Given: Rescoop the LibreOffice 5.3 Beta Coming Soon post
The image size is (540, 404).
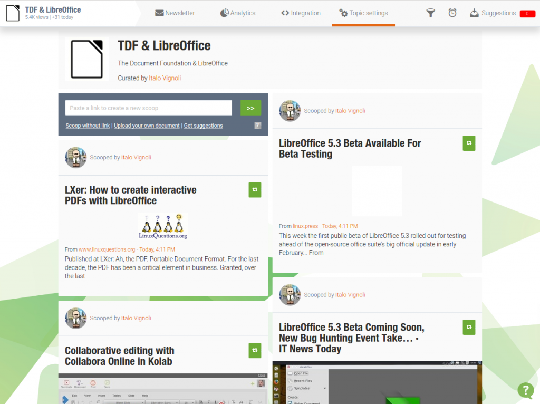Looking at the screenshot, I should coord(469,327).
